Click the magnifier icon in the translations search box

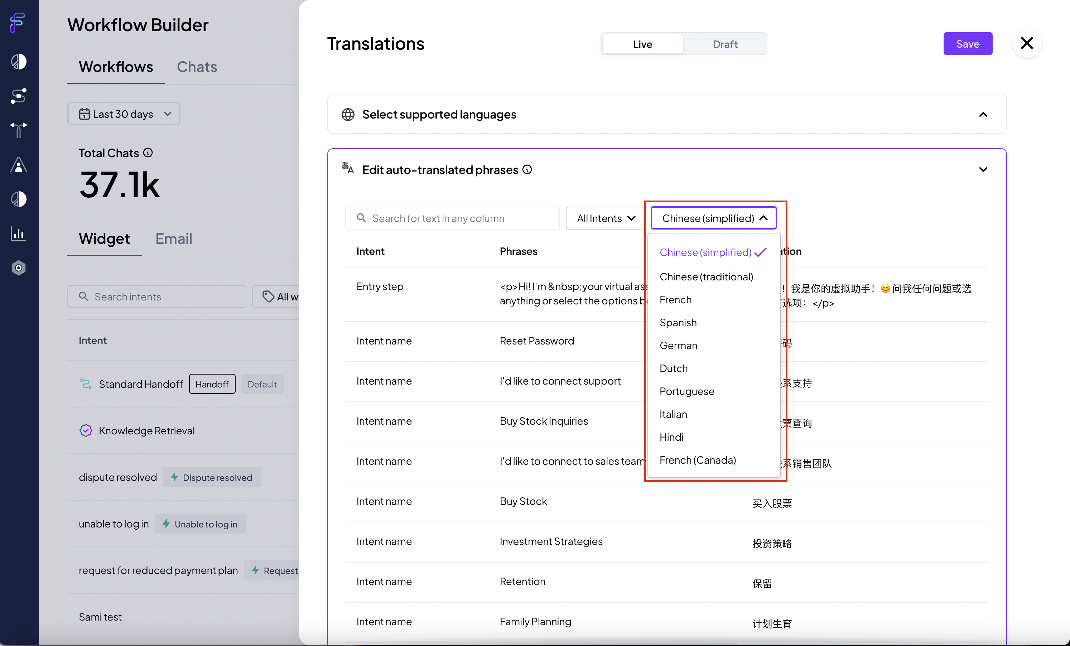coord(361,218)
